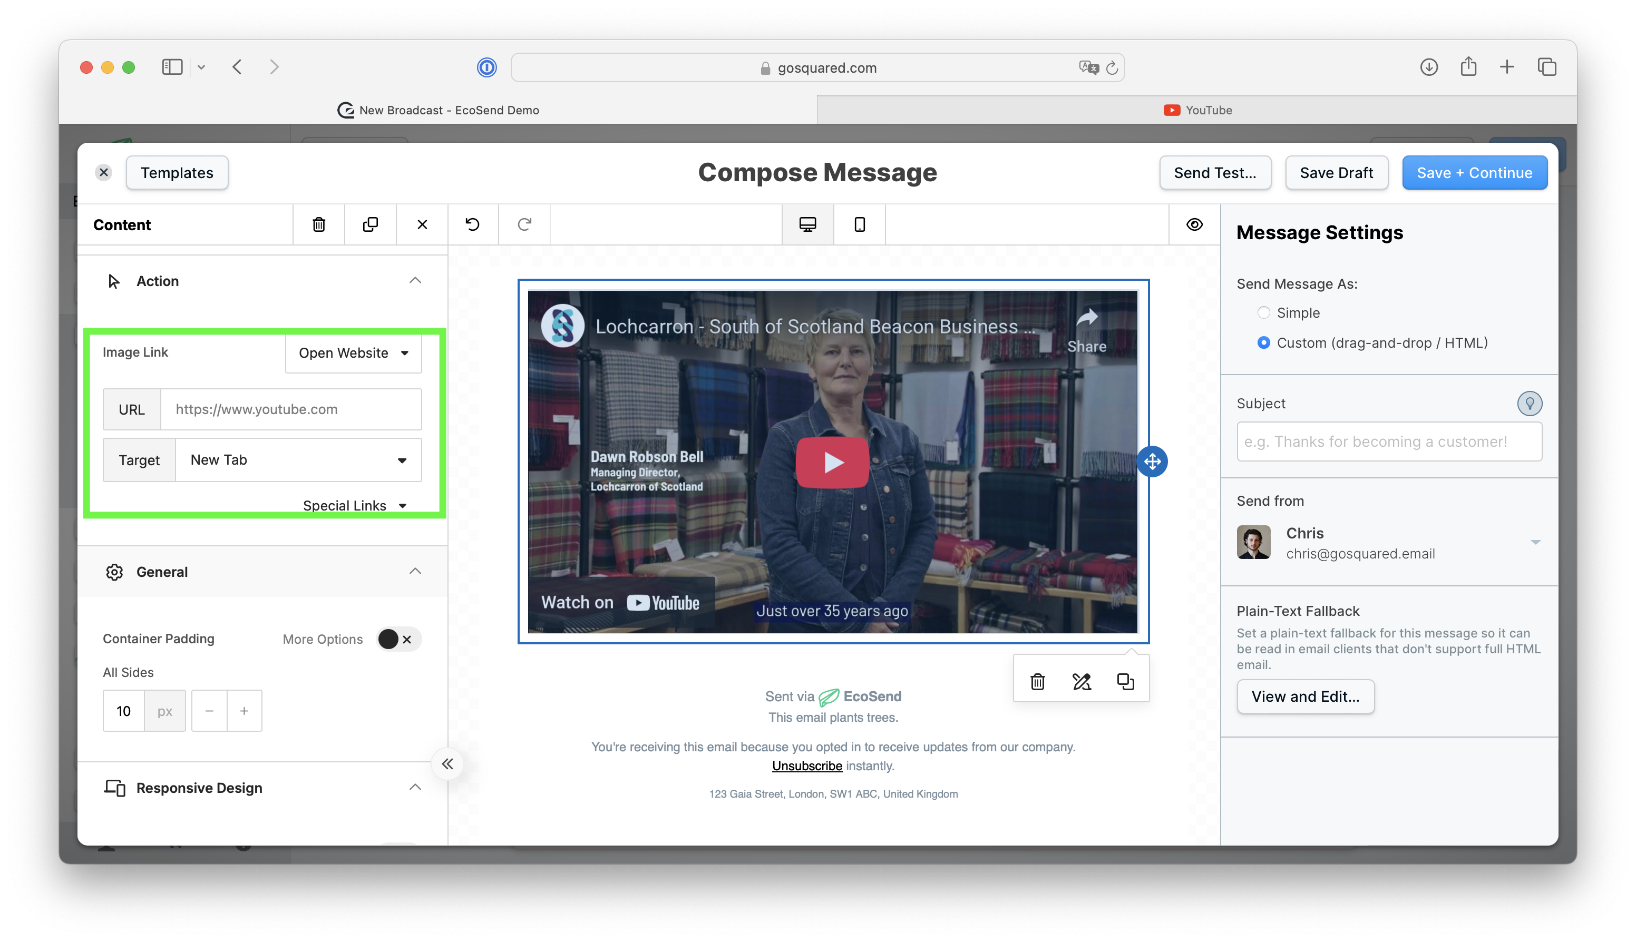Screen dimensions: 1636x942
Task: Select the YouTube video thumbnail image
Action: point(832,462)
